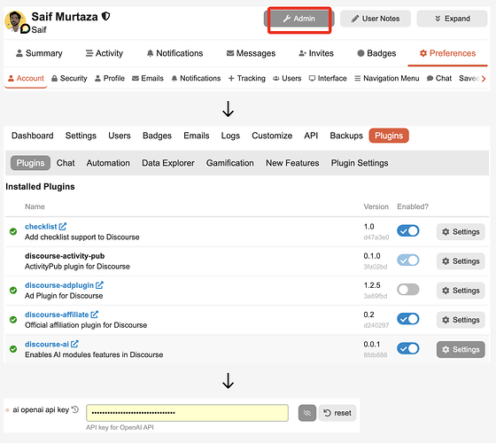Open the Activity tab
Viewport: 496px width, 443px height.
point(105,53)
